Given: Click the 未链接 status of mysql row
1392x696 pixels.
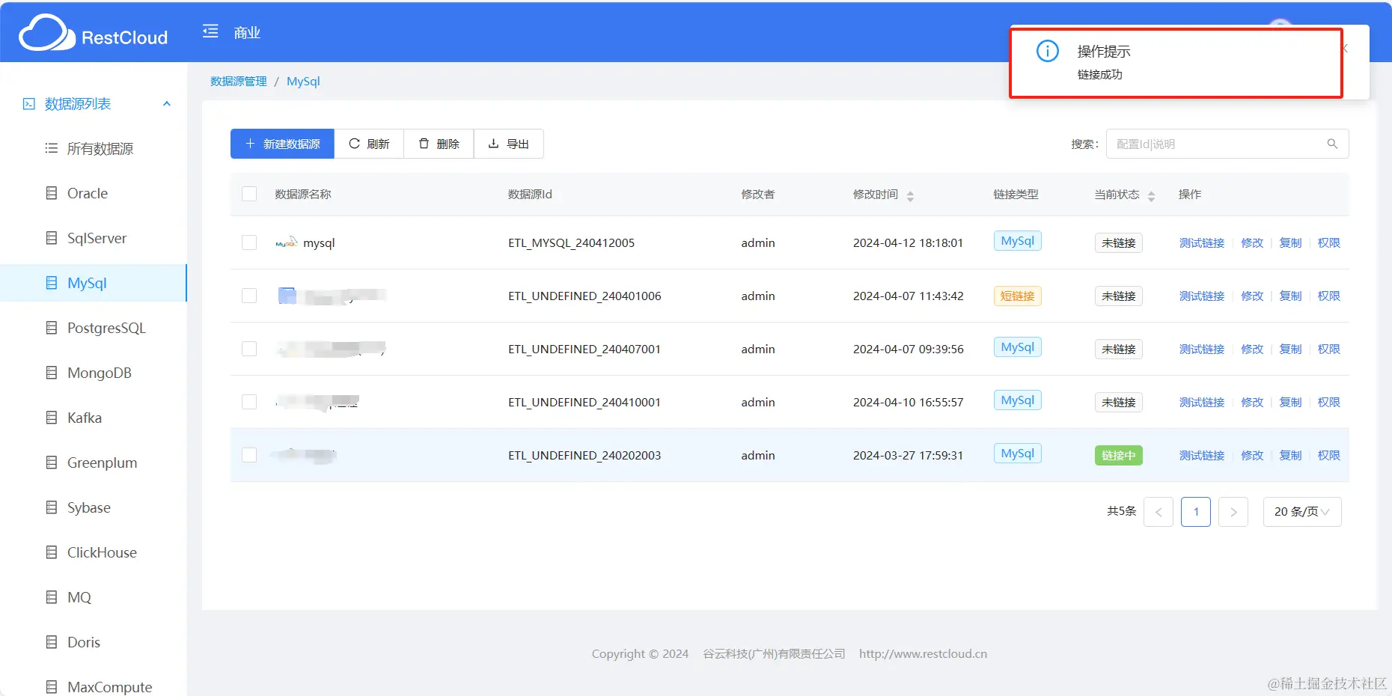Looking at the screenshot, I should coord(1118,242).
